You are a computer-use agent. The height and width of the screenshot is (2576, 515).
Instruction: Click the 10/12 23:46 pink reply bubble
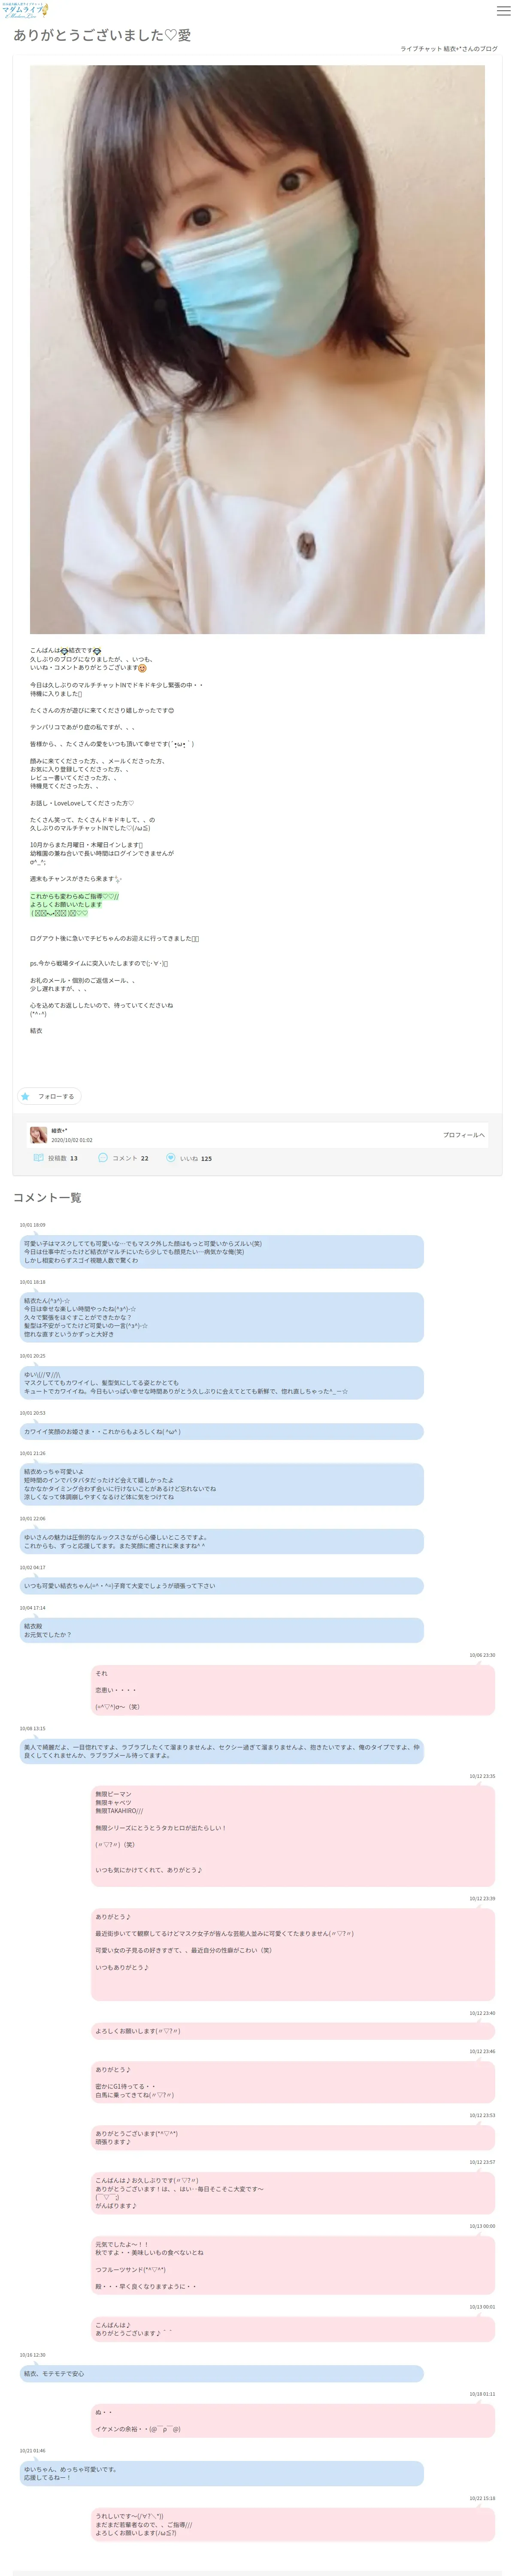[x=293, y=2082]
